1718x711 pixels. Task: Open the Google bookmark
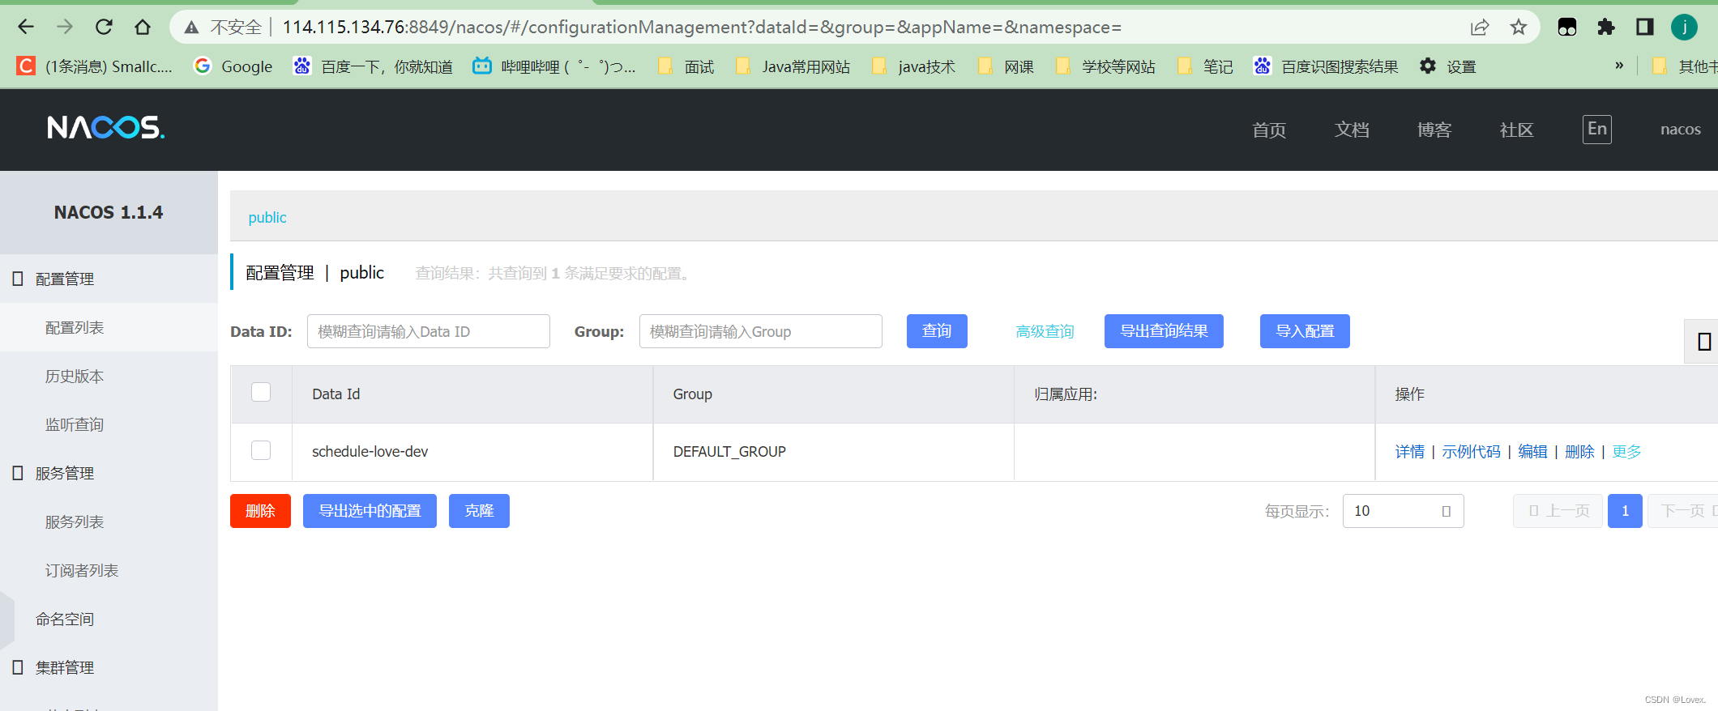pyautogui.click(x=233, y=66)
